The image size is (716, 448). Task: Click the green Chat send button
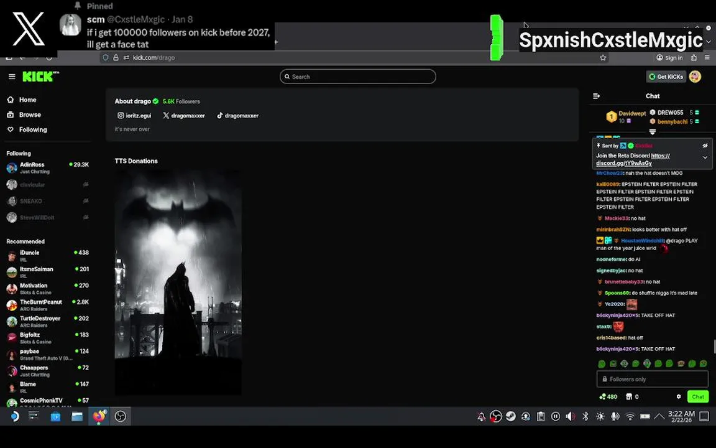point(698,397)
